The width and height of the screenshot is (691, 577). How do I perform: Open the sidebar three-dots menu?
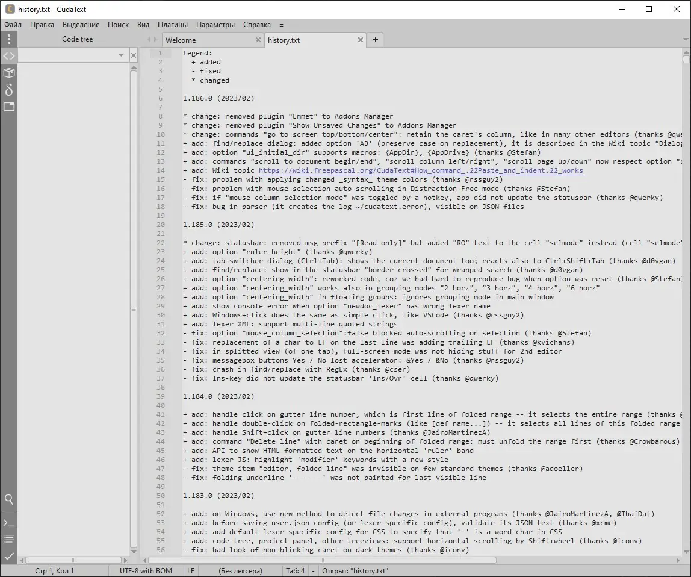tap(9, 39)
